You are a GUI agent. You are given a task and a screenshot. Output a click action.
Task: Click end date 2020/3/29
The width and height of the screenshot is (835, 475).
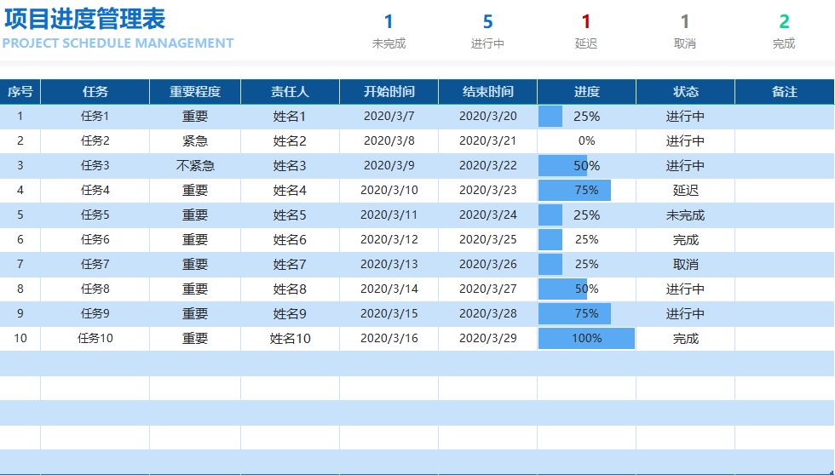coord(487,338)
